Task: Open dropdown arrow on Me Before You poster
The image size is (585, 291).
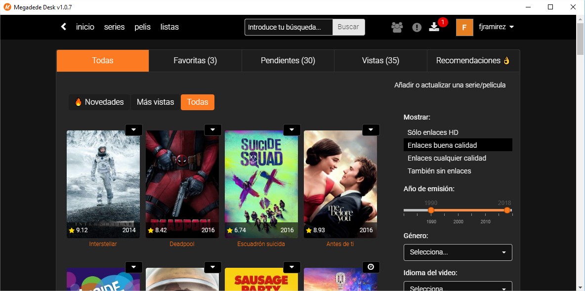Action: 371,129
